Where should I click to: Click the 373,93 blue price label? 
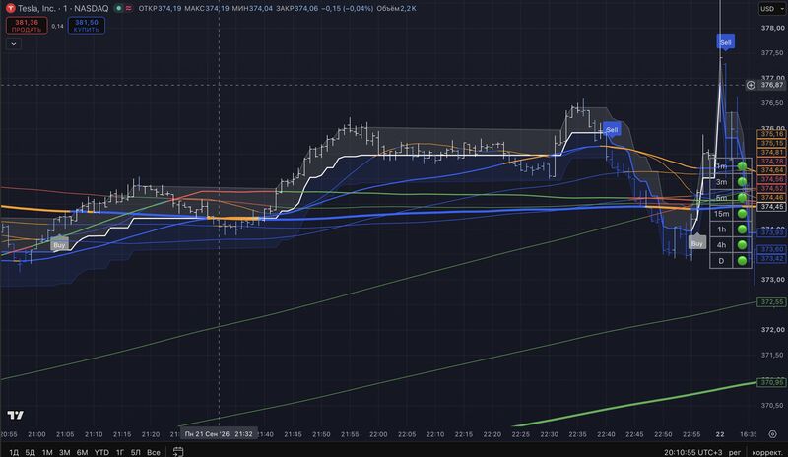pos(771,232)
